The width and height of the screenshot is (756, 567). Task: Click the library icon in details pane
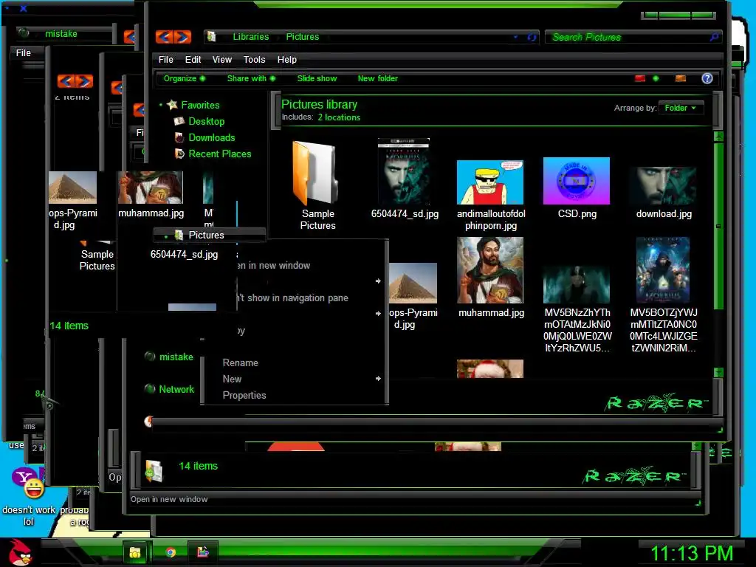pos(154,470)
